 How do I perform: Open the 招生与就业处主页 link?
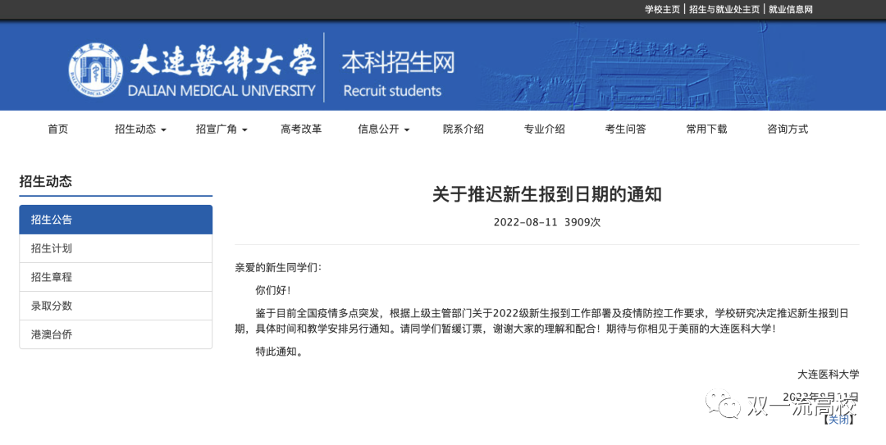pyautogui.click(x=724, y=10)
